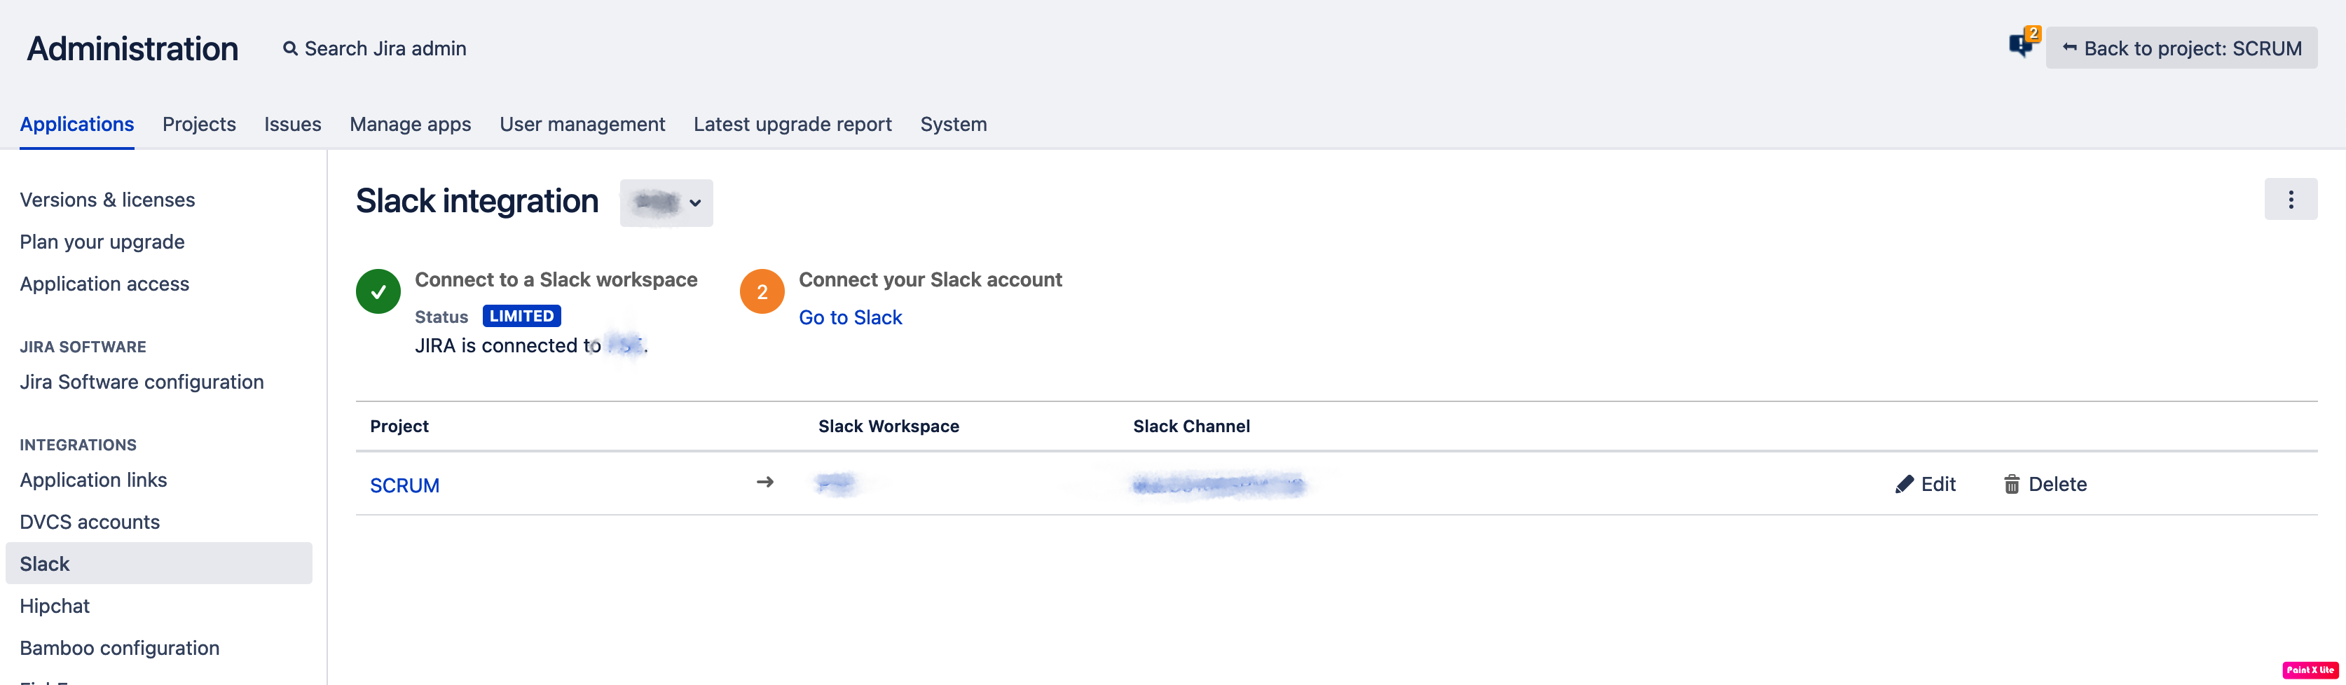Click the search magnifier icon
The width and height of the screenshot is (2346, 685).
coord(291,48)
